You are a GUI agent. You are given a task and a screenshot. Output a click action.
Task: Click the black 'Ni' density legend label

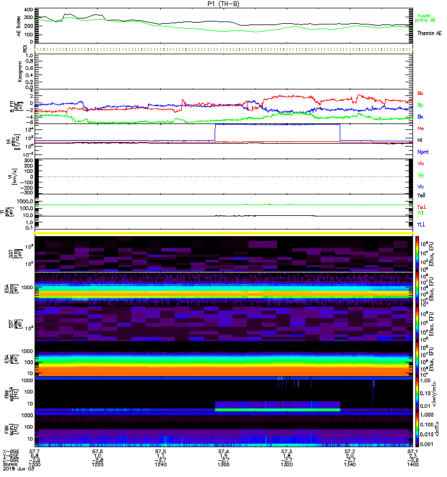coord(420,140)
